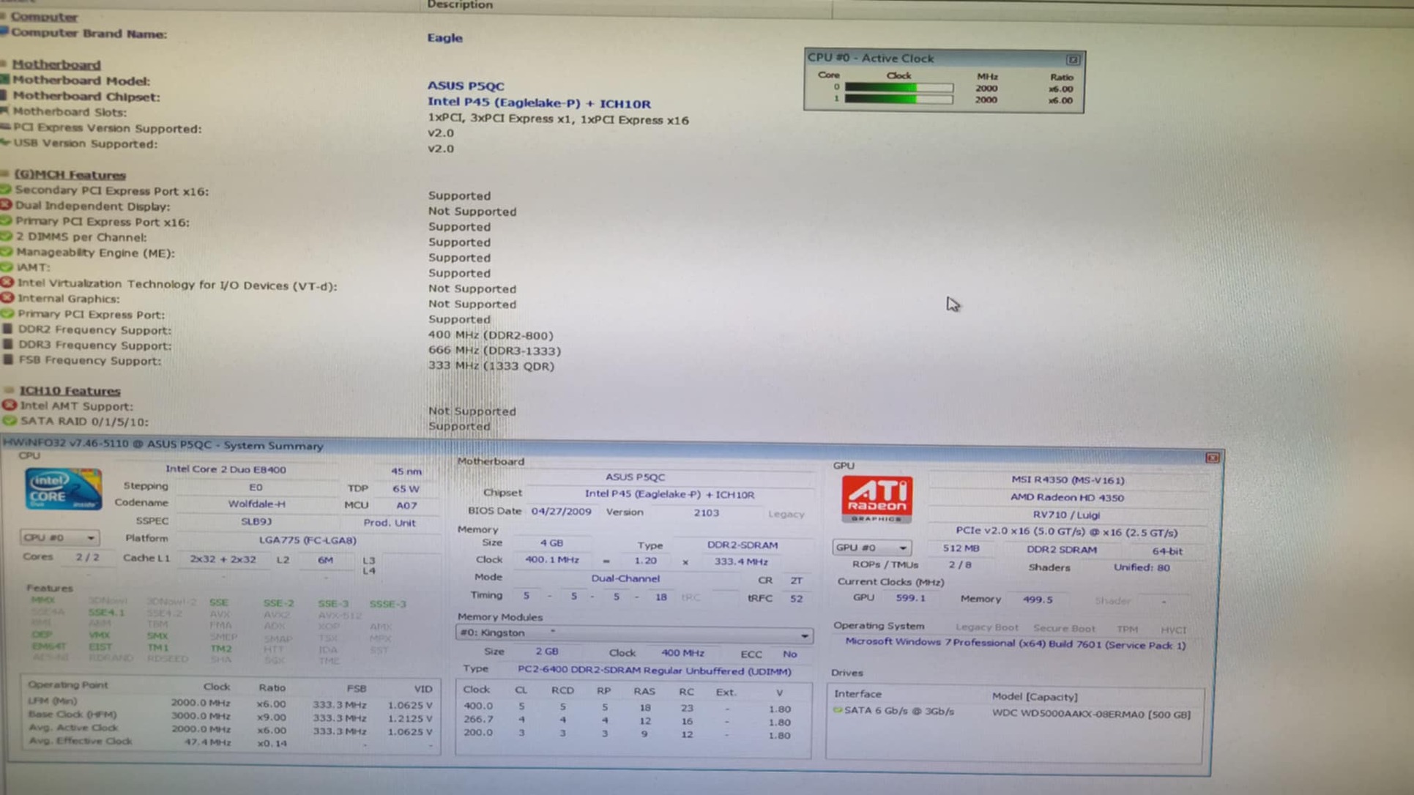Image resolution: width=1414 pixels, height=795 pixels.
Task: Expand the Kingston memory module dropdown
Action: 804,635
